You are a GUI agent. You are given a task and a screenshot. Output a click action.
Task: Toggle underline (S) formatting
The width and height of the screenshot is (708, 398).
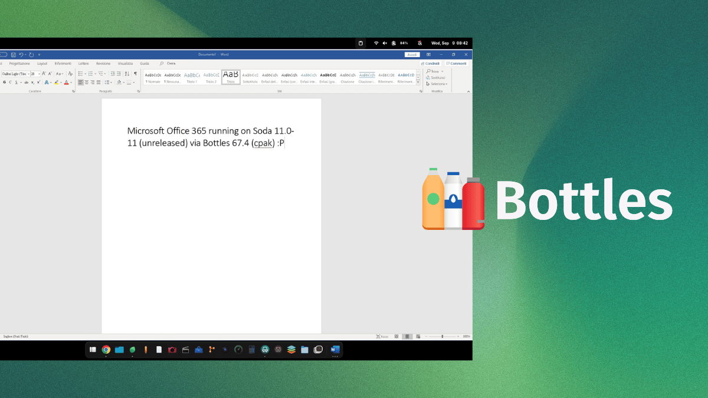click(17, 83)
